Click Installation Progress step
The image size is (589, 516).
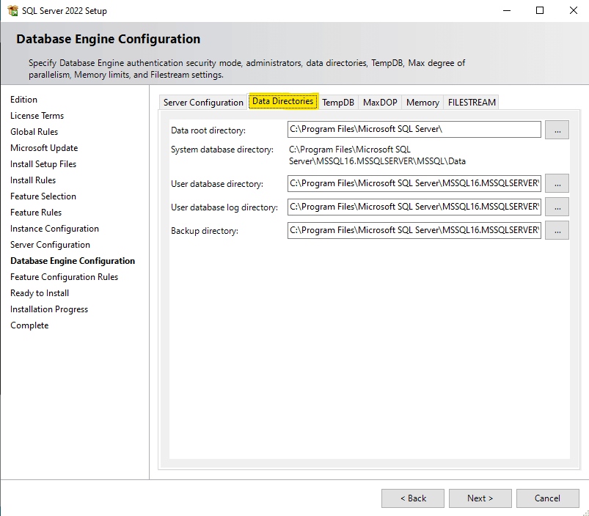49,309
